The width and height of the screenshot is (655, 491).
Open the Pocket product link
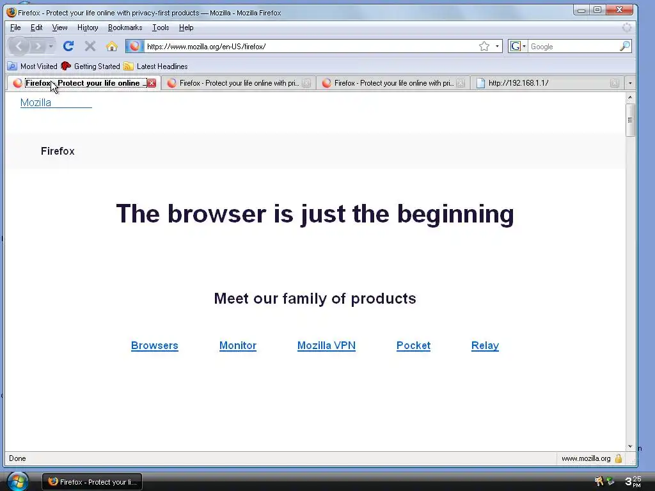pyautogui.click(x=413, y=346)
